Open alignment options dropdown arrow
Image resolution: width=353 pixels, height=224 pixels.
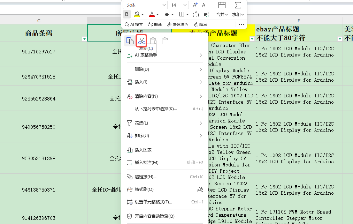coord(172,15)
